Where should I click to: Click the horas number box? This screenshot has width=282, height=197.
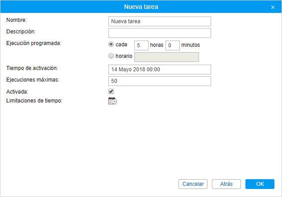[141, 45]
